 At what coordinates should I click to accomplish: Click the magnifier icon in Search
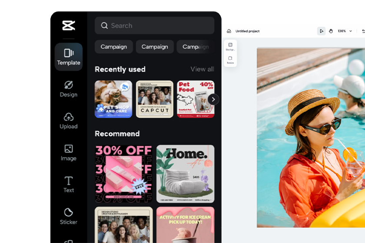pyautogui.click(x=104, y=26)
